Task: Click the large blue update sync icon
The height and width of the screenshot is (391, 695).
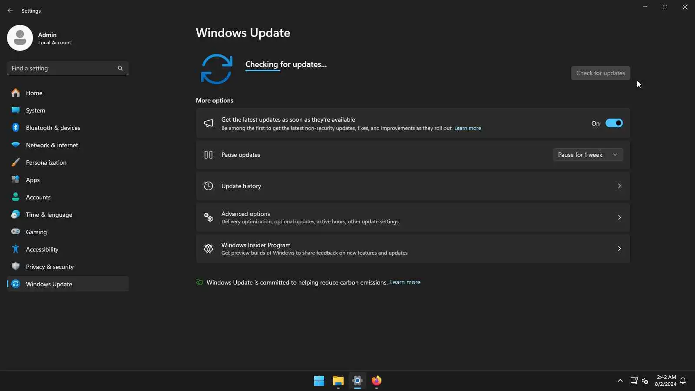Action: tap(216, 69)
